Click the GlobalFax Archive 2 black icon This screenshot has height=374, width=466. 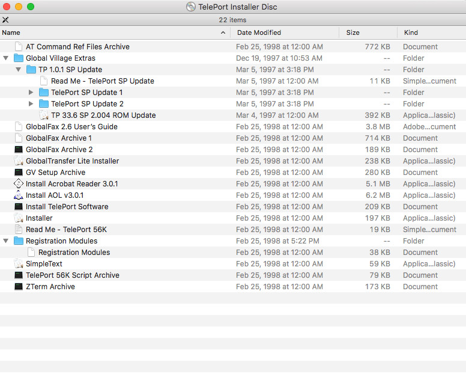click(19, 149)
